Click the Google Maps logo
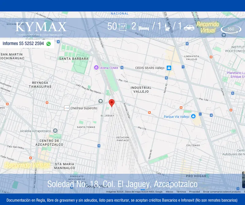Viewport: 245px width, 205px height. [x=96, y=186]
